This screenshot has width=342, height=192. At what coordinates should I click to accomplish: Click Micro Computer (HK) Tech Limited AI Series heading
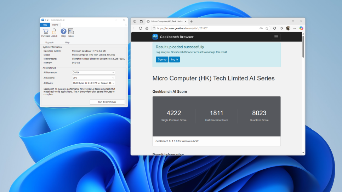[213, 78]
